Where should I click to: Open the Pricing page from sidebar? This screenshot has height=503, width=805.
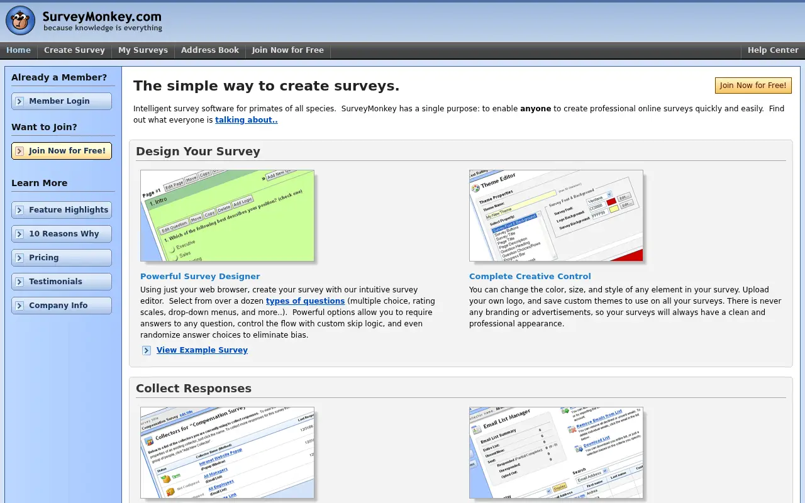[x=62, y=258]
